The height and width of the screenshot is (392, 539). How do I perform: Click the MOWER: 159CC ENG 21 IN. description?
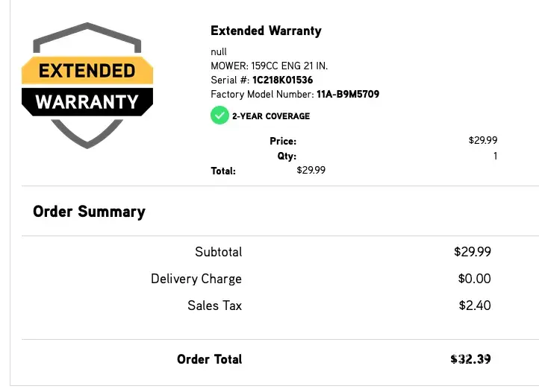tap(269, 66)
